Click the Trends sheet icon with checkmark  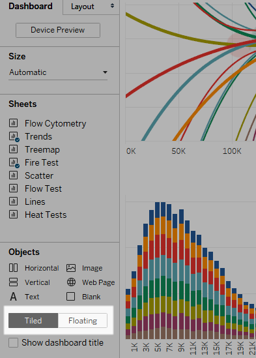[14, 136]
